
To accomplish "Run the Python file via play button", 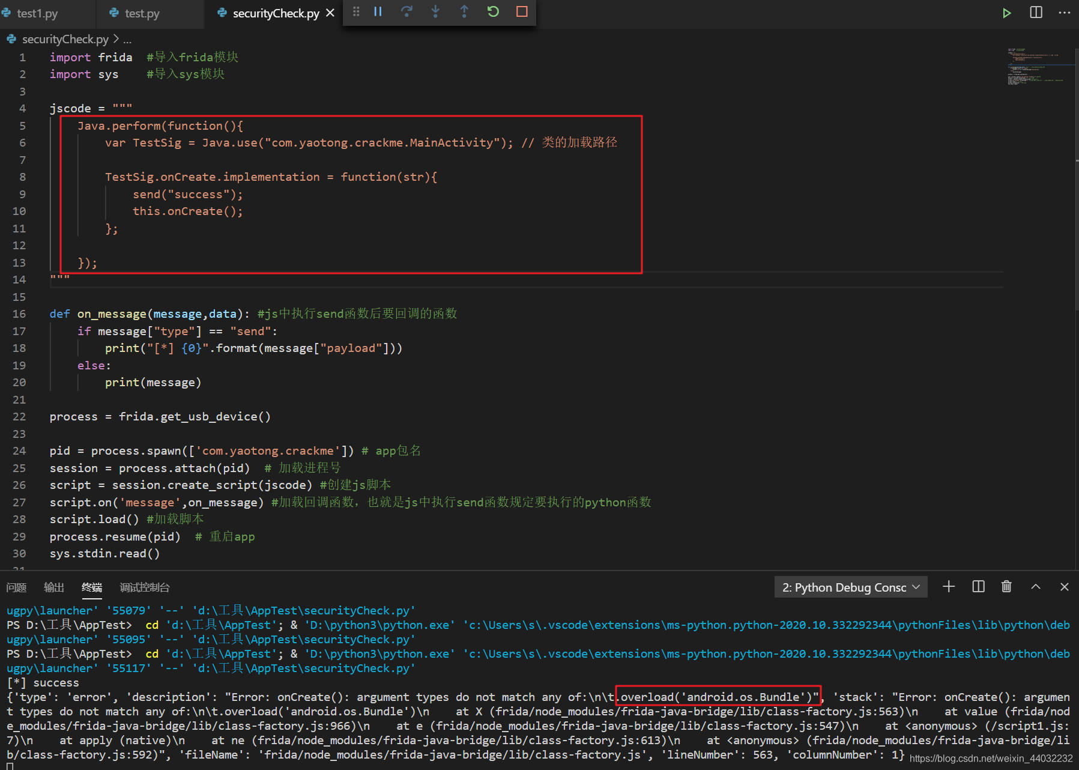I will pos(1007,13).
